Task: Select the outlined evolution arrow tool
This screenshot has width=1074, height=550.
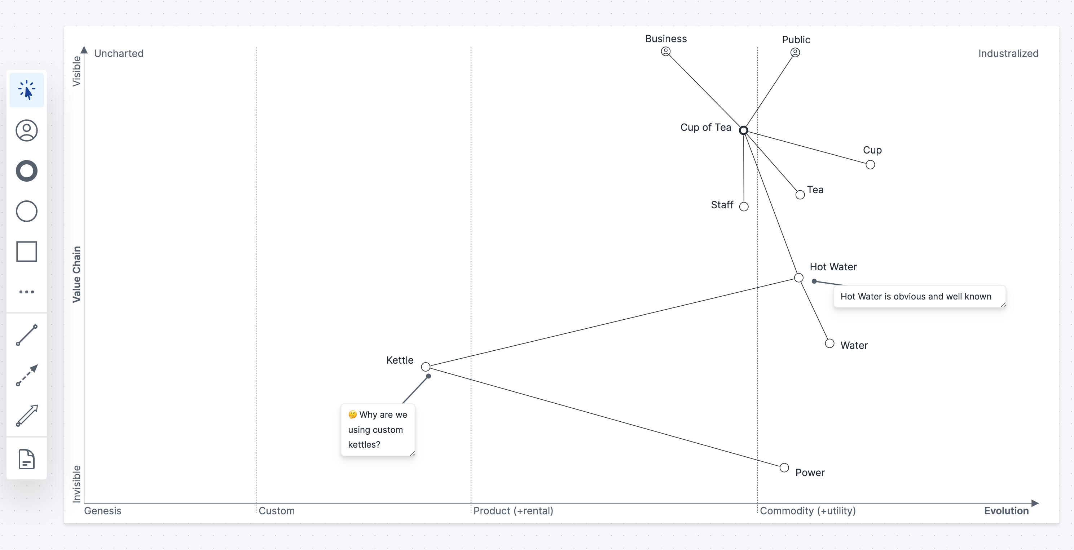Action: tap(26, 416)
